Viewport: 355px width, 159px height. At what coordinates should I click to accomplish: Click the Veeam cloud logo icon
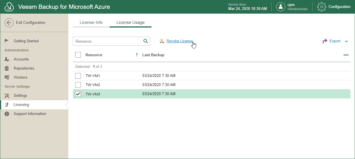click(9, 7)
